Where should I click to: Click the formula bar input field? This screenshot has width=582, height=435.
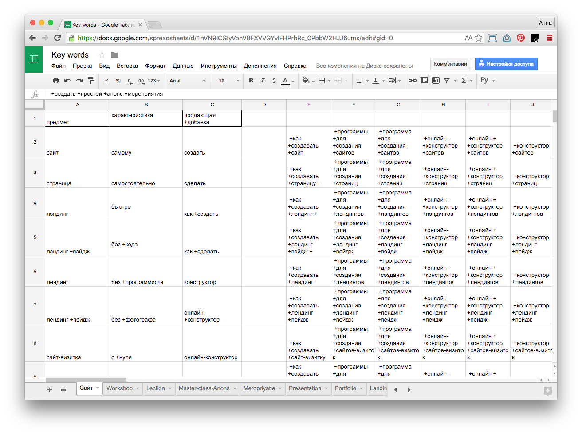(266, 94)
